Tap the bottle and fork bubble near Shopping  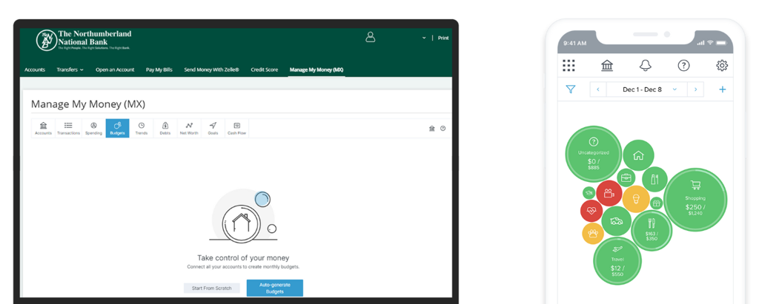tap(655, 179)
